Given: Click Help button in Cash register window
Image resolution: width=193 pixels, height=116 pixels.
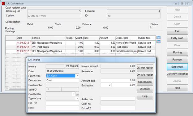Looking at the screenshot, I should (x=177, y=88).
